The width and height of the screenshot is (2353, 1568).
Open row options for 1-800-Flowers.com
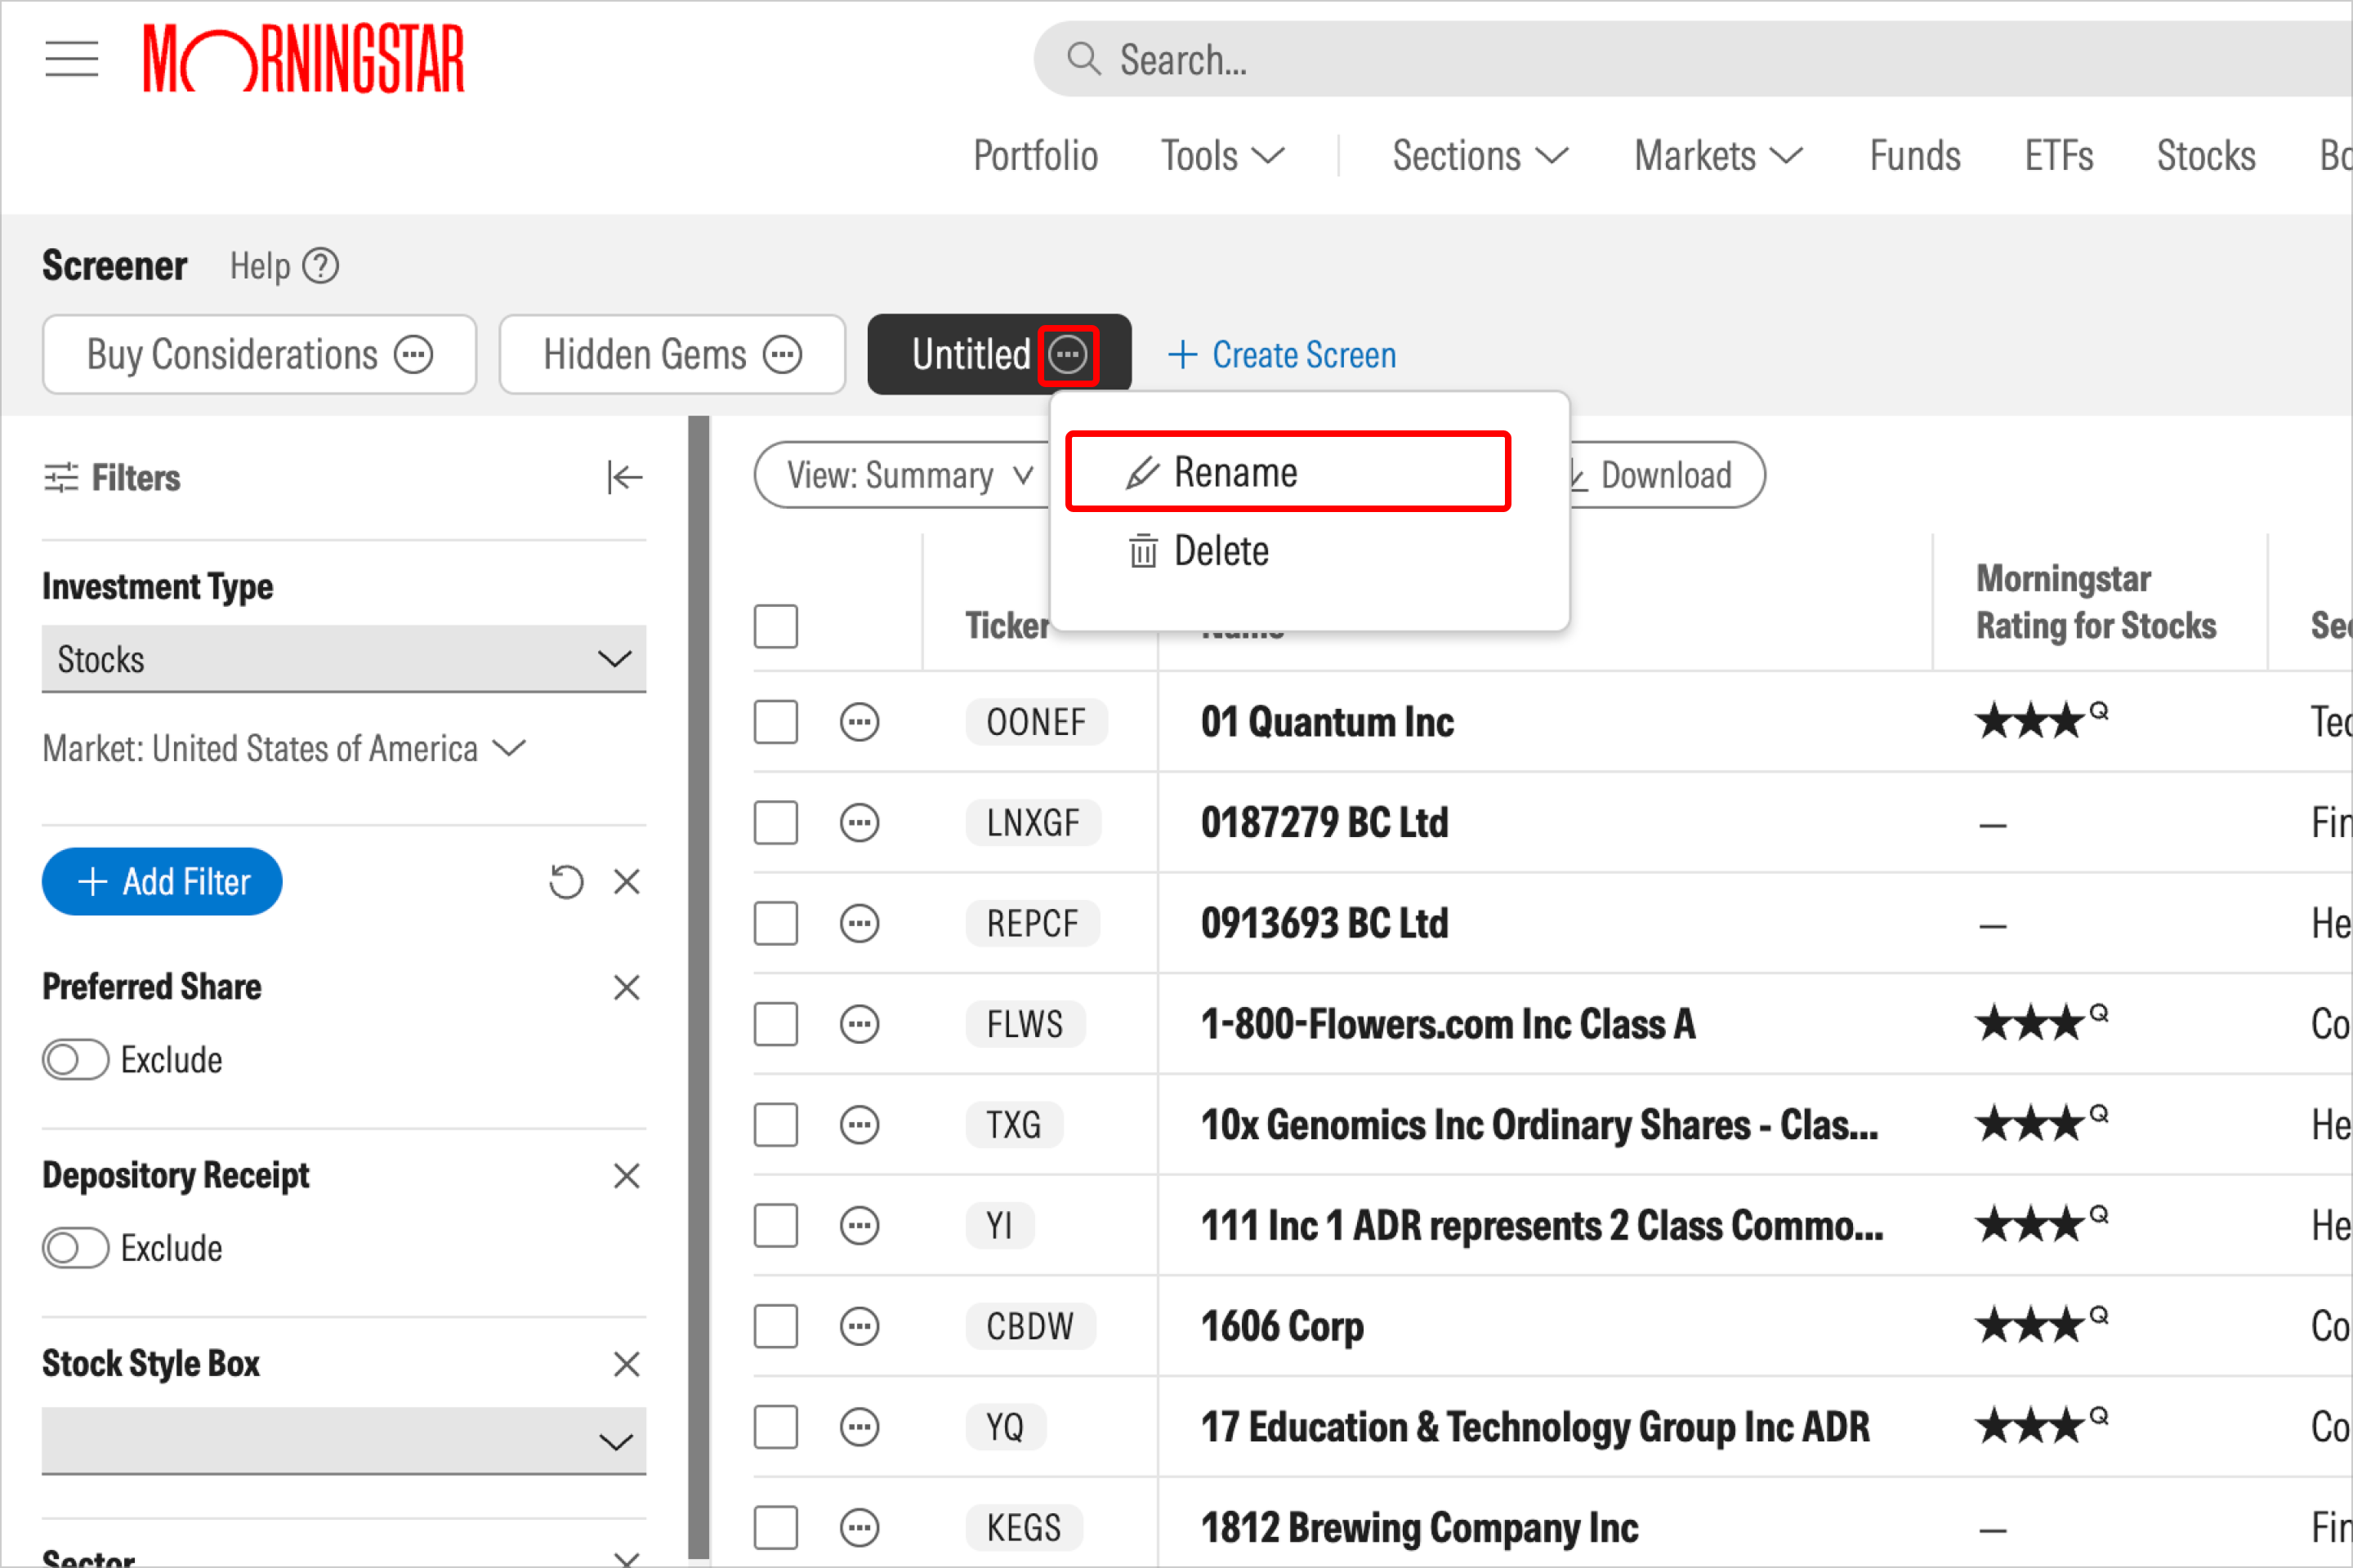pyautogui.click(x=859, y=1024)
